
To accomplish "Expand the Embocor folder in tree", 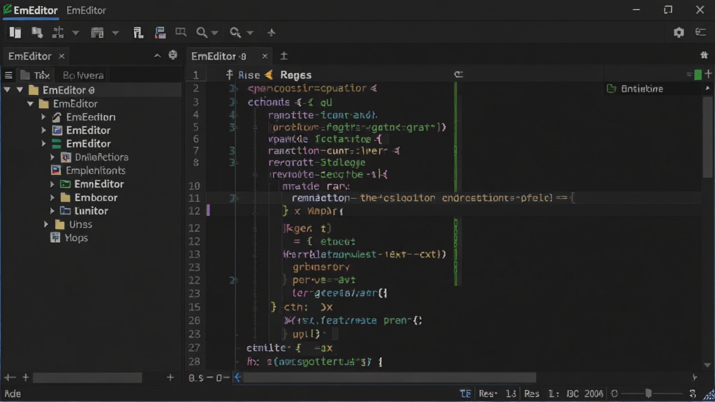I will tap(52, 198).
